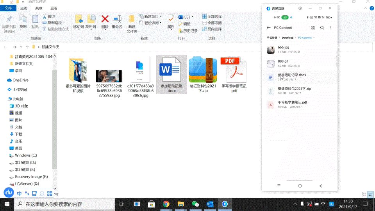Switch to the View (查看) ribbon tab
The image size is (375, 211).
point(54,8)
